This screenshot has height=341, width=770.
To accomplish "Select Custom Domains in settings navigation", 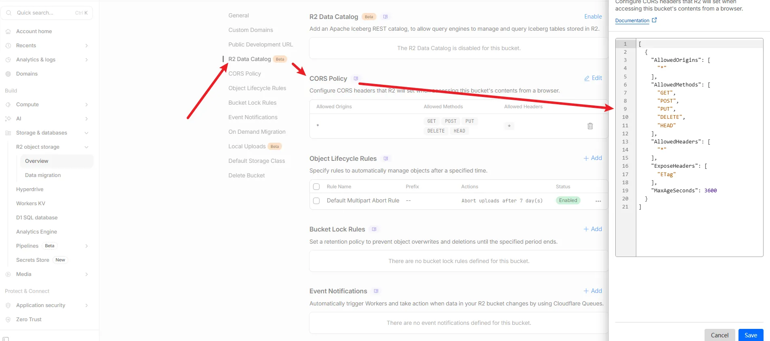I will click(250, 30).
